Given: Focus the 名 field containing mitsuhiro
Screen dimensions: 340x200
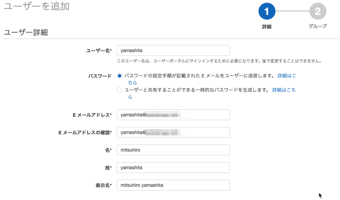Looking at the screenshot, I should (173, 150).
